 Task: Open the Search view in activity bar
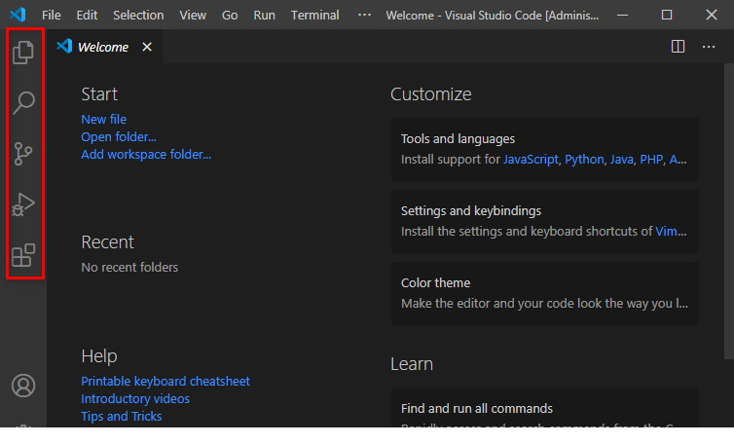pyautogui.click(x=23, y=102)
